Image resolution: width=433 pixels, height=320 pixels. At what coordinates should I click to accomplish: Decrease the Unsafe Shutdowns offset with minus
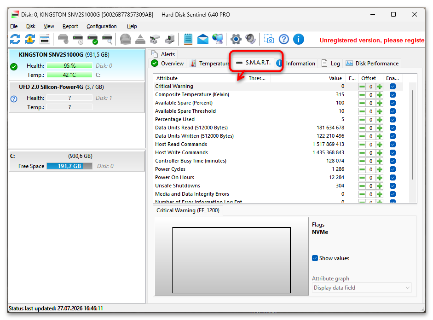(362, 186)
